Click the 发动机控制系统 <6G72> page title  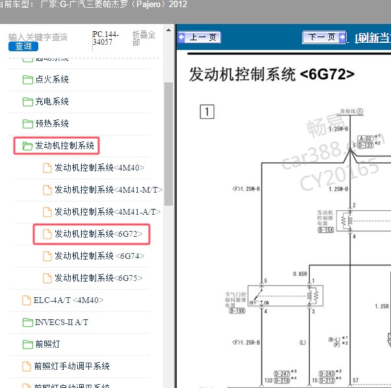(x=271, y=75)
